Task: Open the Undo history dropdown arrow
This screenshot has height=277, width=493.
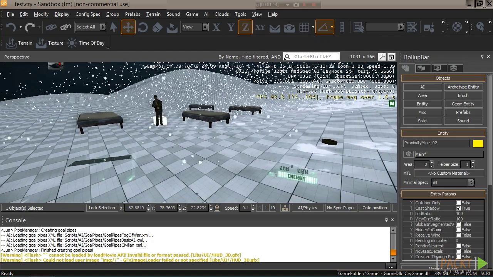Action: click(x=20, y=27)
